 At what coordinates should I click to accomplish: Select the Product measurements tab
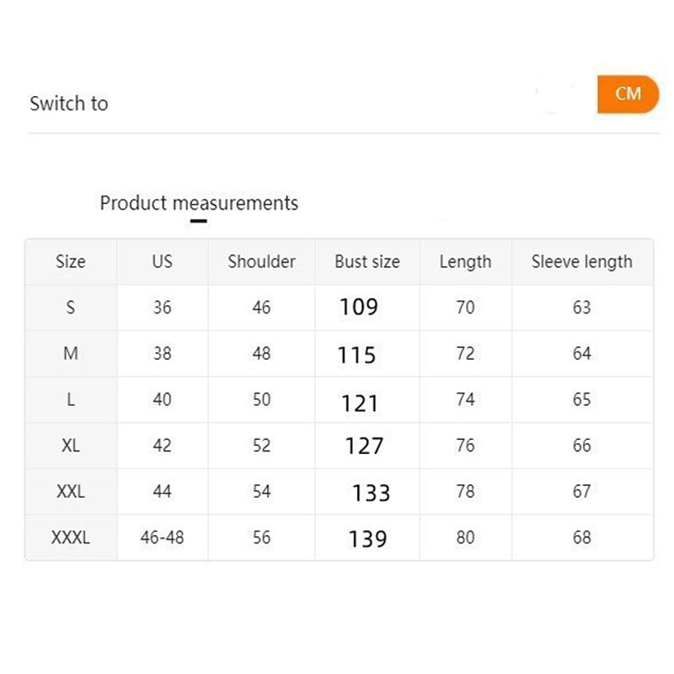click(x=199, y=203)
